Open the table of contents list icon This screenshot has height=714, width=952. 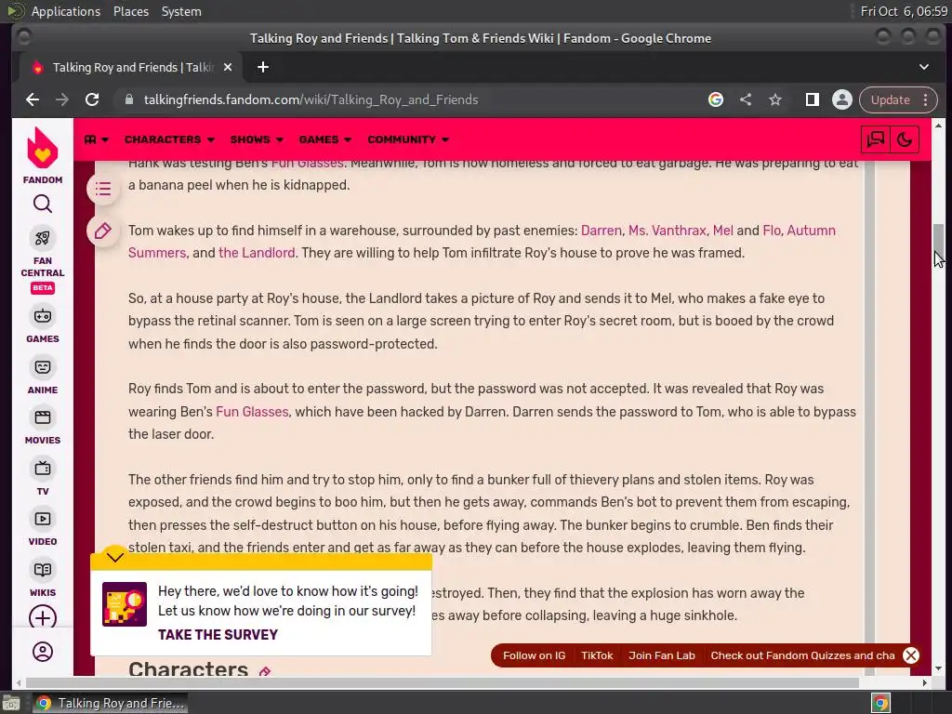pyautogui.click(x=103, y=189)
